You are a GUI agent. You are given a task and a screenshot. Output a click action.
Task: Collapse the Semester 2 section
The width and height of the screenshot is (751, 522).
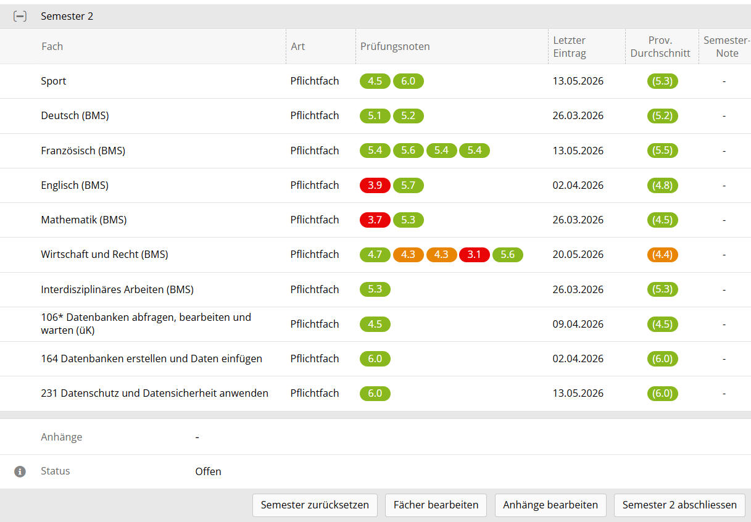[20, 17]
